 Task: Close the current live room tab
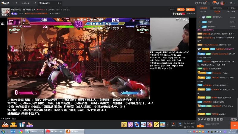(x=60, y=3)
